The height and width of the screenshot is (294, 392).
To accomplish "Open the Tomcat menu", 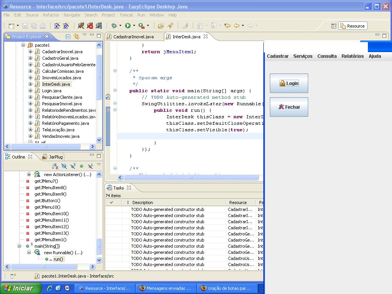I will tap(126, 15).
